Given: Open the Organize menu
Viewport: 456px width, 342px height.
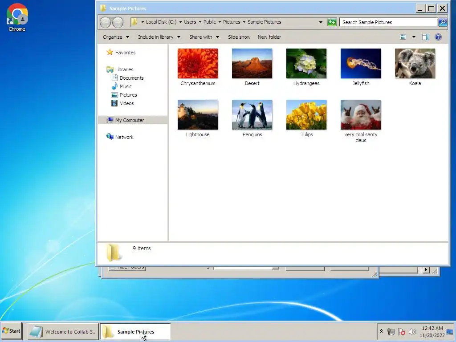Looking at the screenshot, I should point(116,37).
